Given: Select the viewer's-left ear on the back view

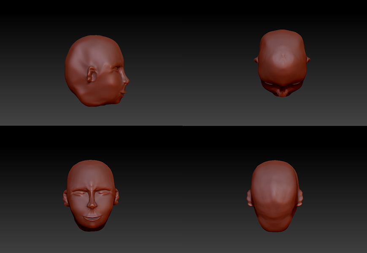Looking at the screenshot, I should (x=249, y=198).
